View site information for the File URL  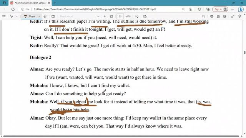click(x=25, y=9)
